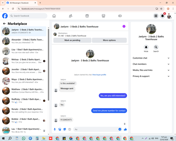
Task: Expand Privacy & support section
Action: tap(151, 76)
